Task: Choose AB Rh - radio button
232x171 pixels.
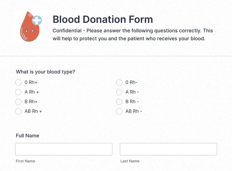Action: click(x=120, y=111)
